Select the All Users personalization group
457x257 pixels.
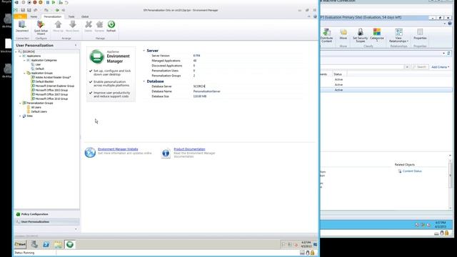pos(36,108)
